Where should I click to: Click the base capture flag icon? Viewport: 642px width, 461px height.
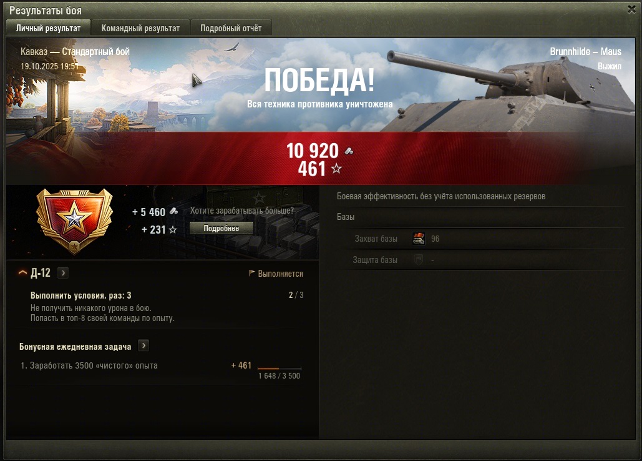(x=419, y=239)
